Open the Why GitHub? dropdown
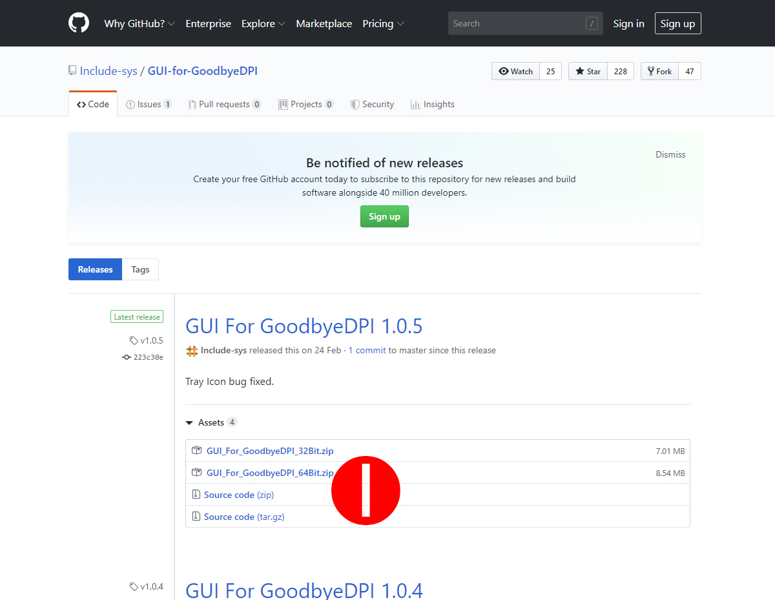 (x=139, y=23)
